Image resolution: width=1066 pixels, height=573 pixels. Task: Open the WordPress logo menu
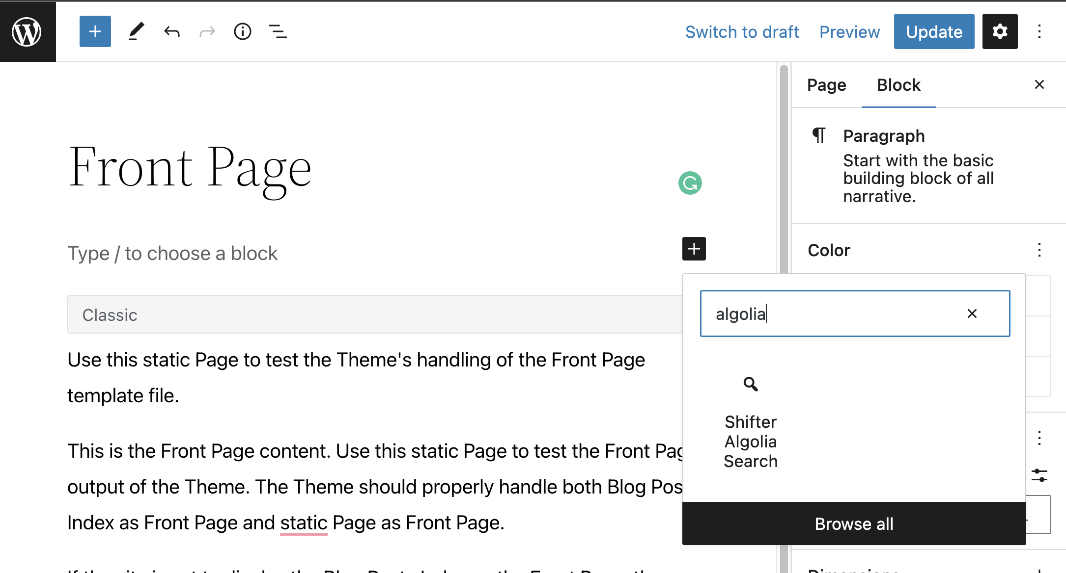(28, 31)
